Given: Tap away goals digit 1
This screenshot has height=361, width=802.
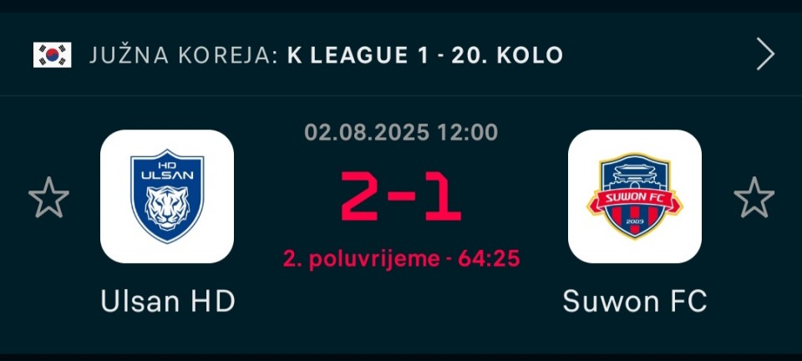Looking at the screenshot, I should coord(444,196).
